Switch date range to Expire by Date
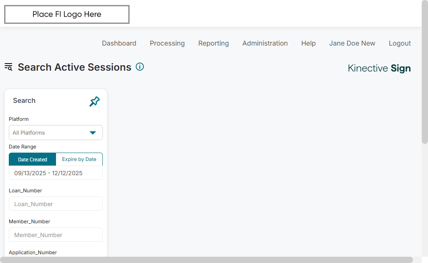Image resolution: width=428 pixels, height=263 pixels. point(79,159)
